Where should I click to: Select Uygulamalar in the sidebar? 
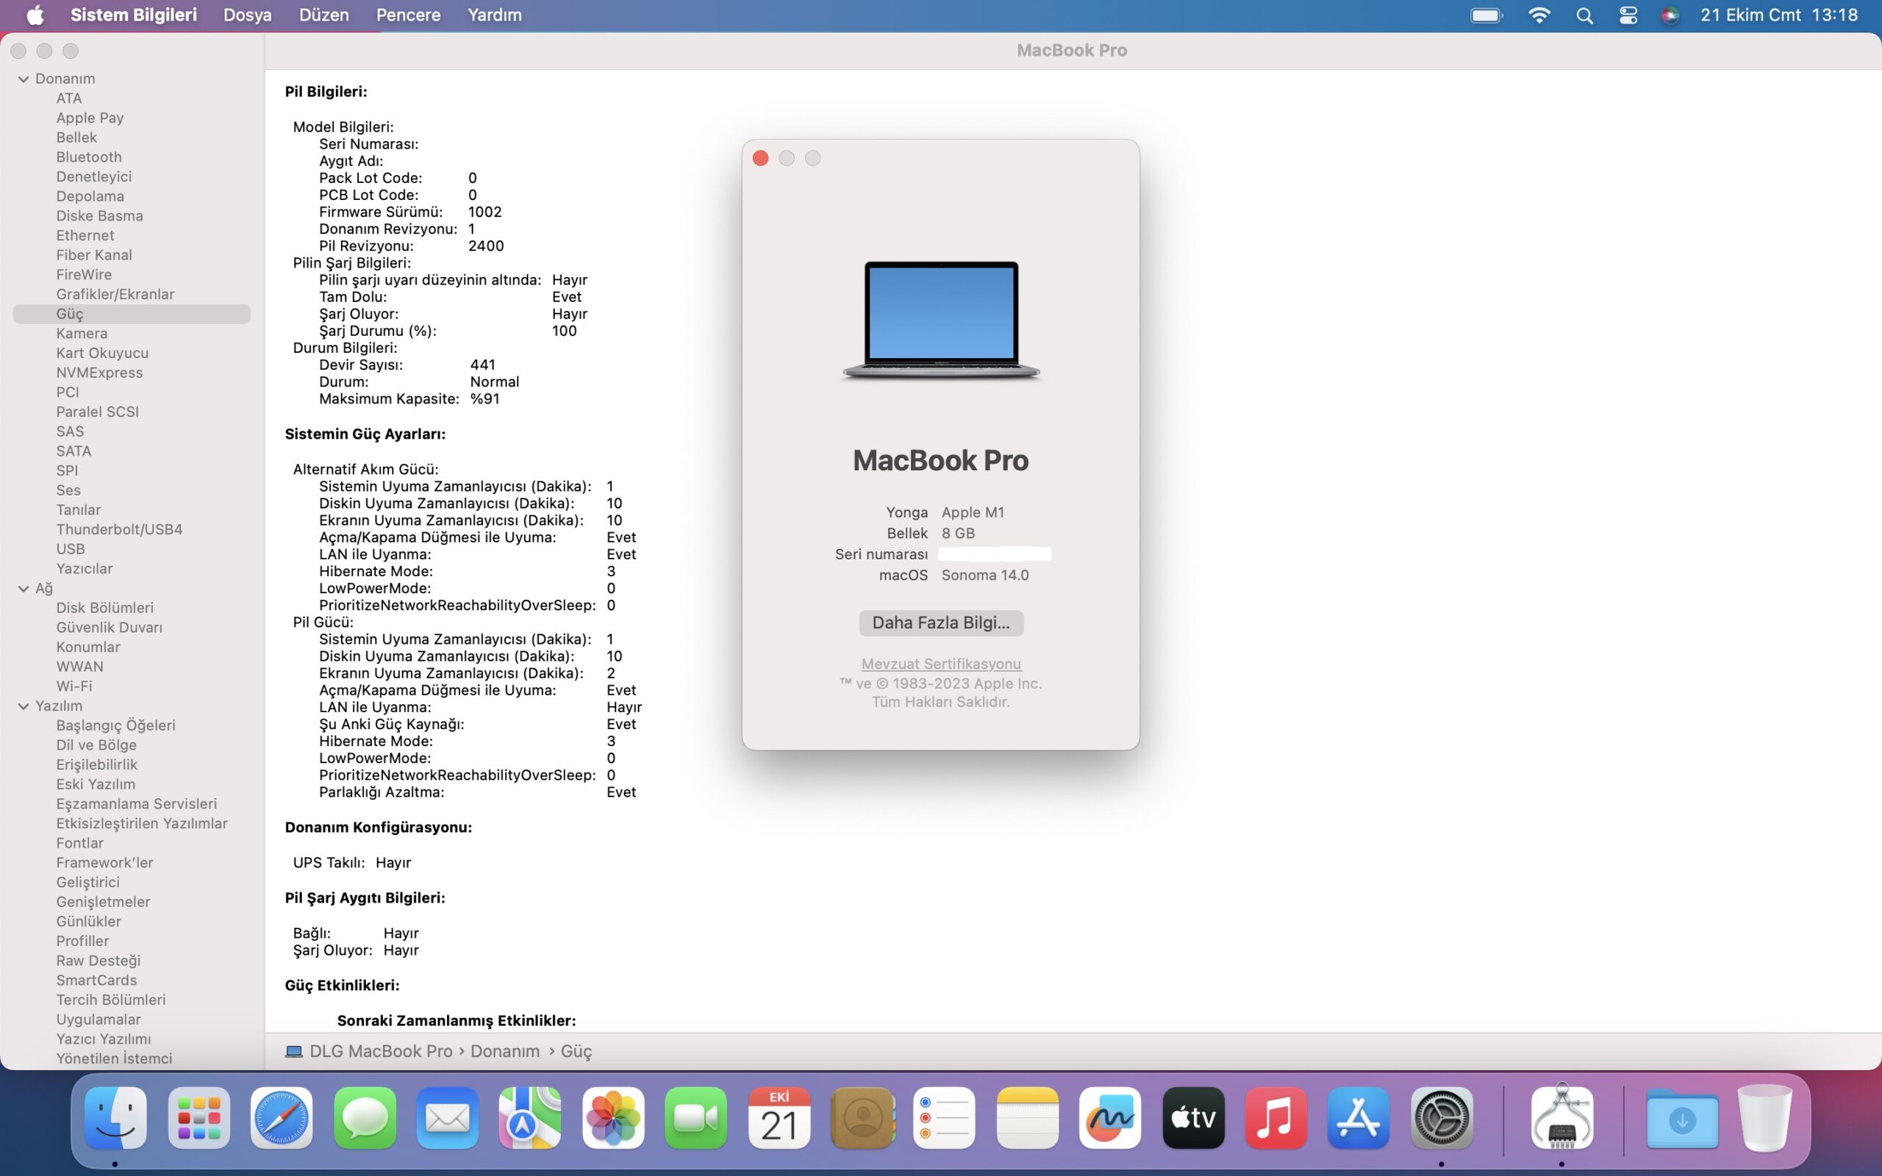98,1019
